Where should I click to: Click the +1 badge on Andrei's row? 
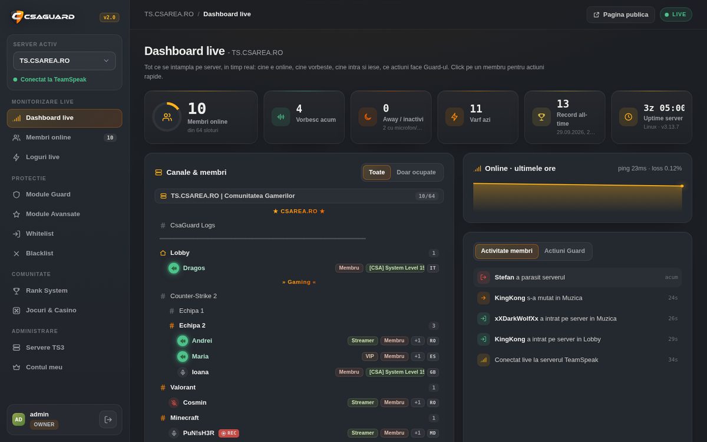tap(418, 341)
